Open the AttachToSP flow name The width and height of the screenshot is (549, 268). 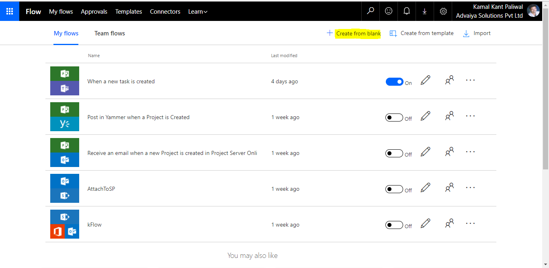(x=101, y=189)
